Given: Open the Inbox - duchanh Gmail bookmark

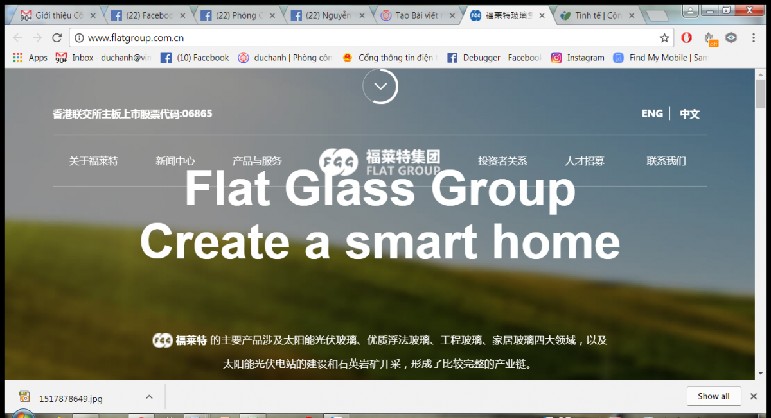Looking at the screenshot, I should pyautogui.click(x=104, y=58).
